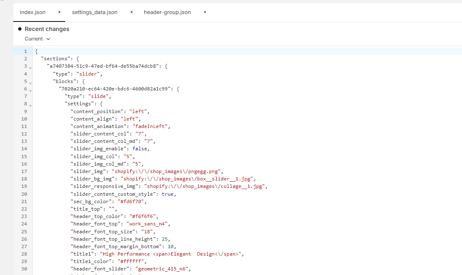
Task: Switch to the settings_data.json tab
Action: [x=94, y=12]
